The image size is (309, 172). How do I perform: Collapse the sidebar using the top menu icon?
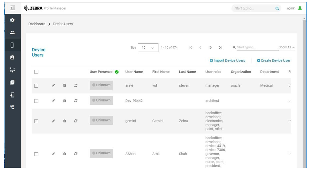pyautogui.click(x=12, y=8)
